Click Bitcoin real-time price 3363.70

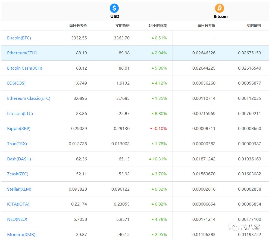pos(122,38)
